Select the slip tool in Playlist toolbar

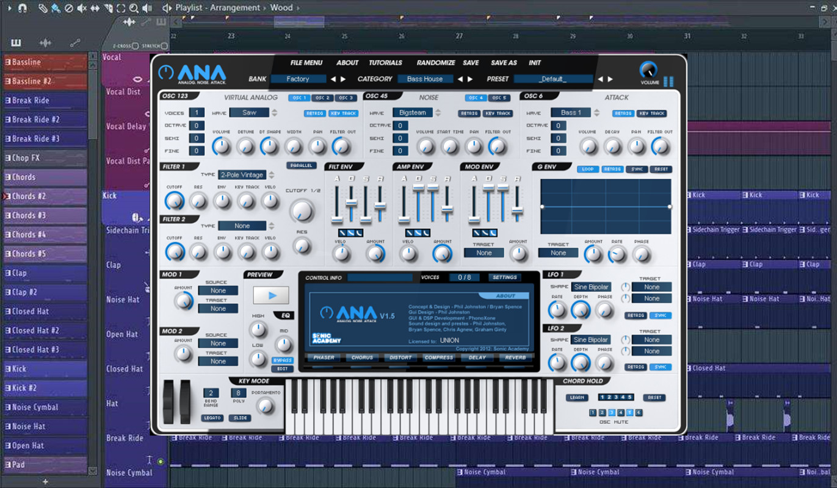(95, 8)
